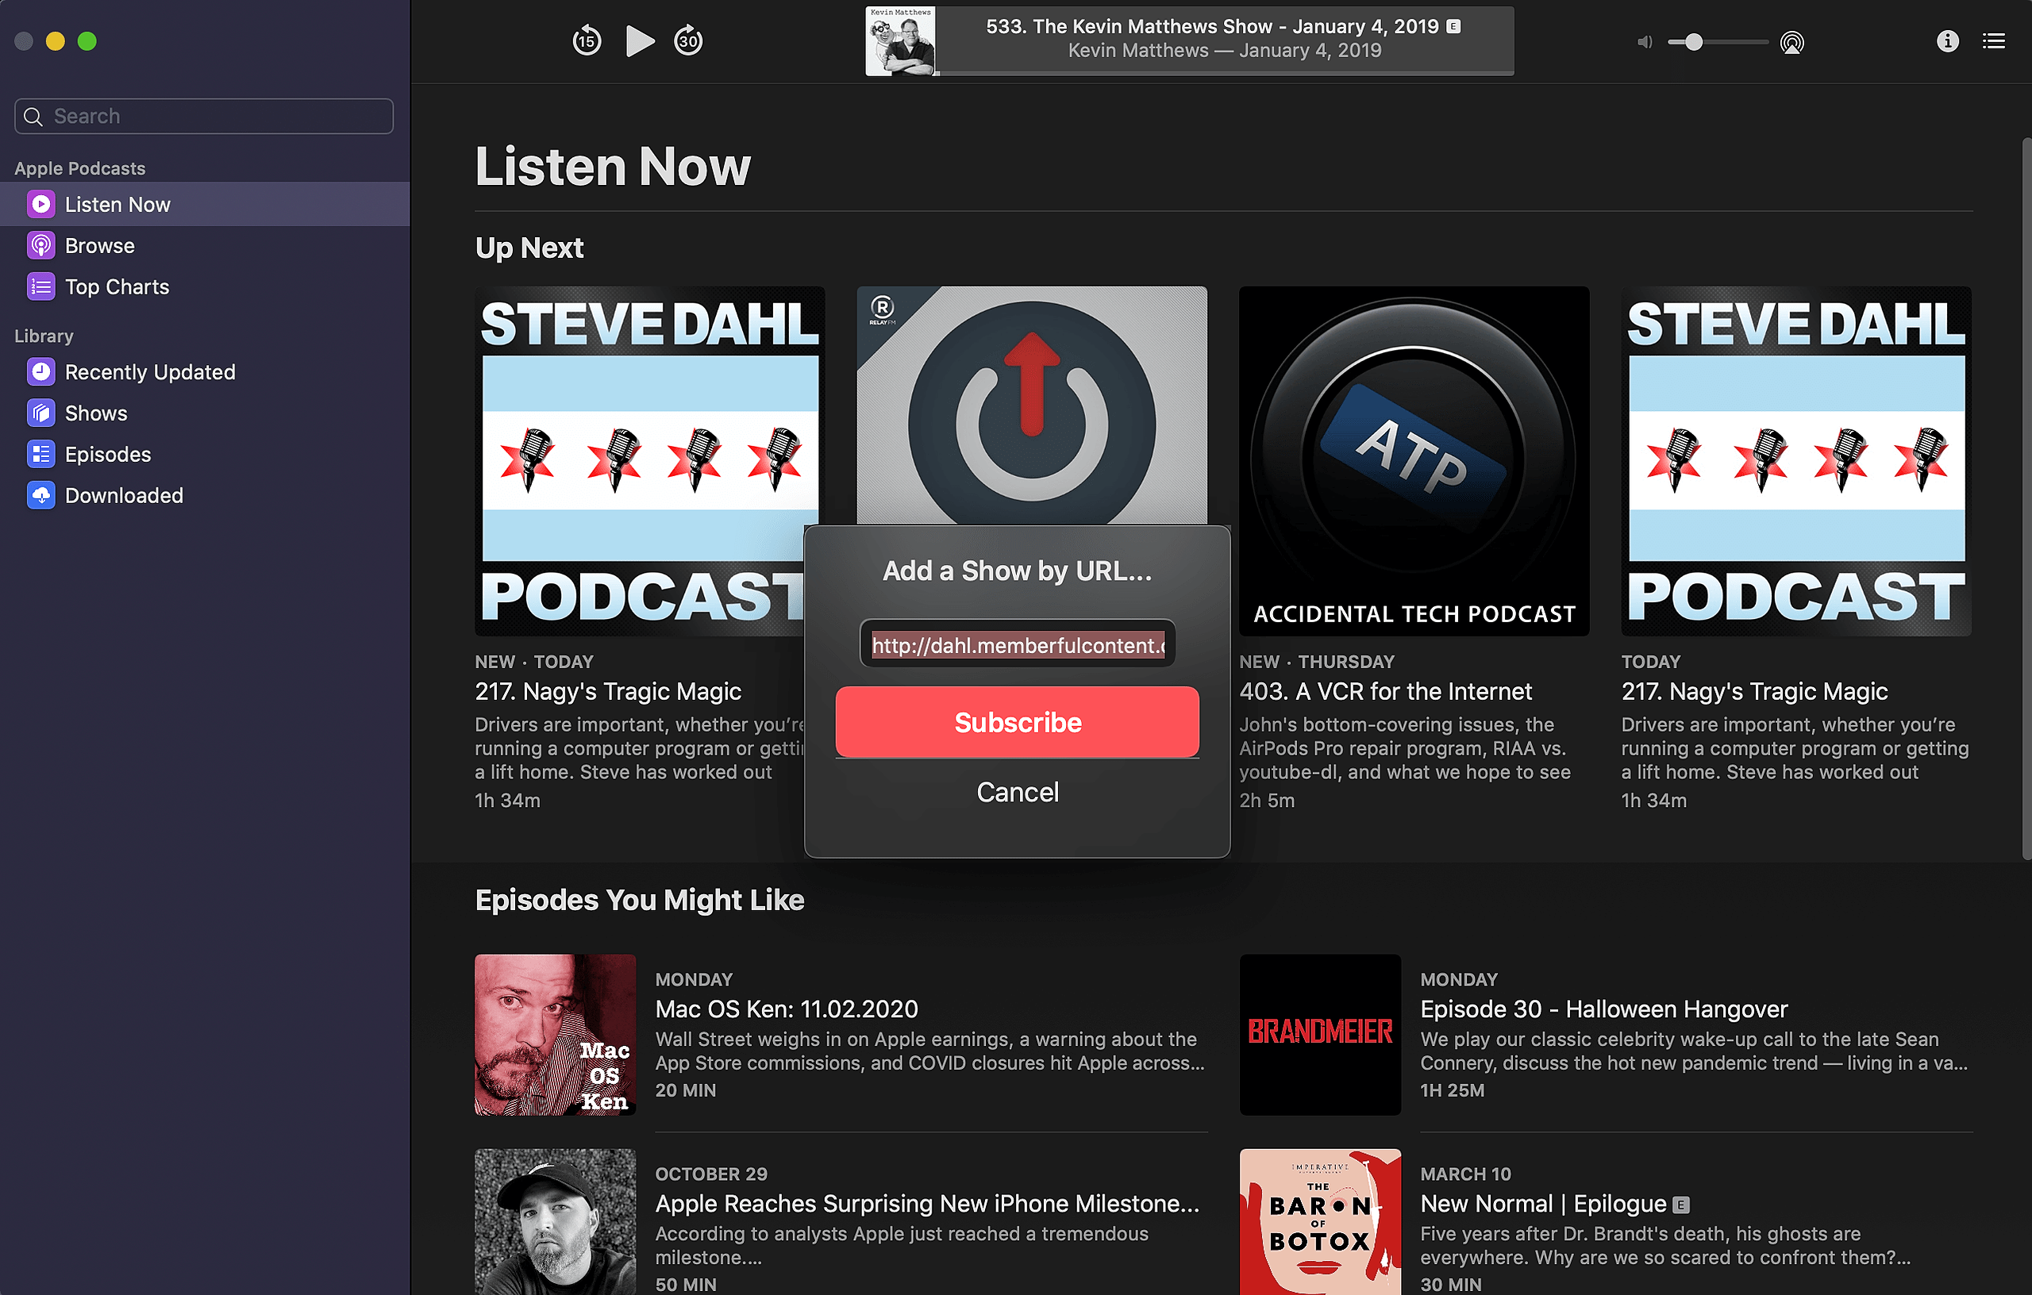Mute using the volume speaker icon
This screenshot has height=1295, width=2032.
tap(1645, 42)
